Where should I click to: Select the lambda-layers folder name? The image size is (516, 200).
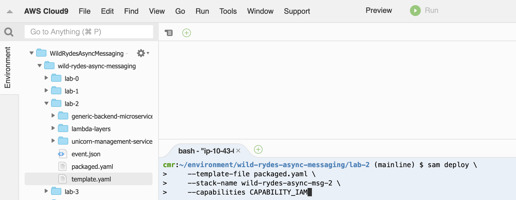[91, 129]
